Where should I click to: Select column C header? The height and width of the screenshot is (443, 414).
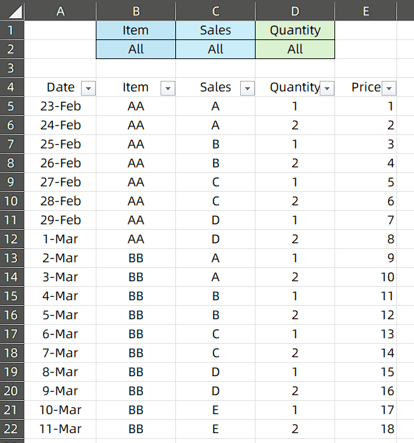click(x=215, y=11)
